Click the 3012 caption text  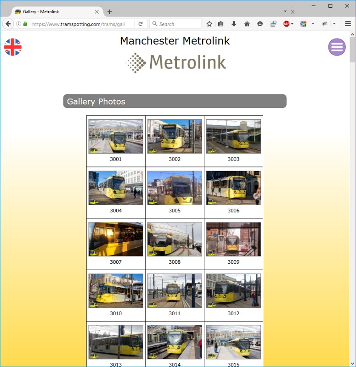click(x=233, y=313)
